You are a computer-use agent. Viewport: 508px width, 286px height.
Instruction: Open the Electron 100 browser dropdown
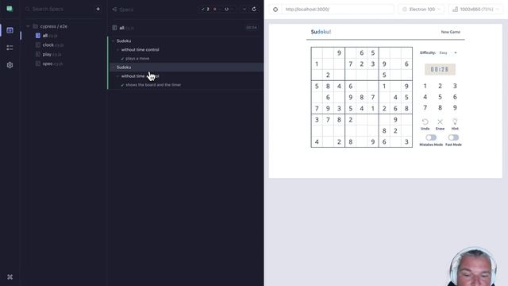(421, 10)
